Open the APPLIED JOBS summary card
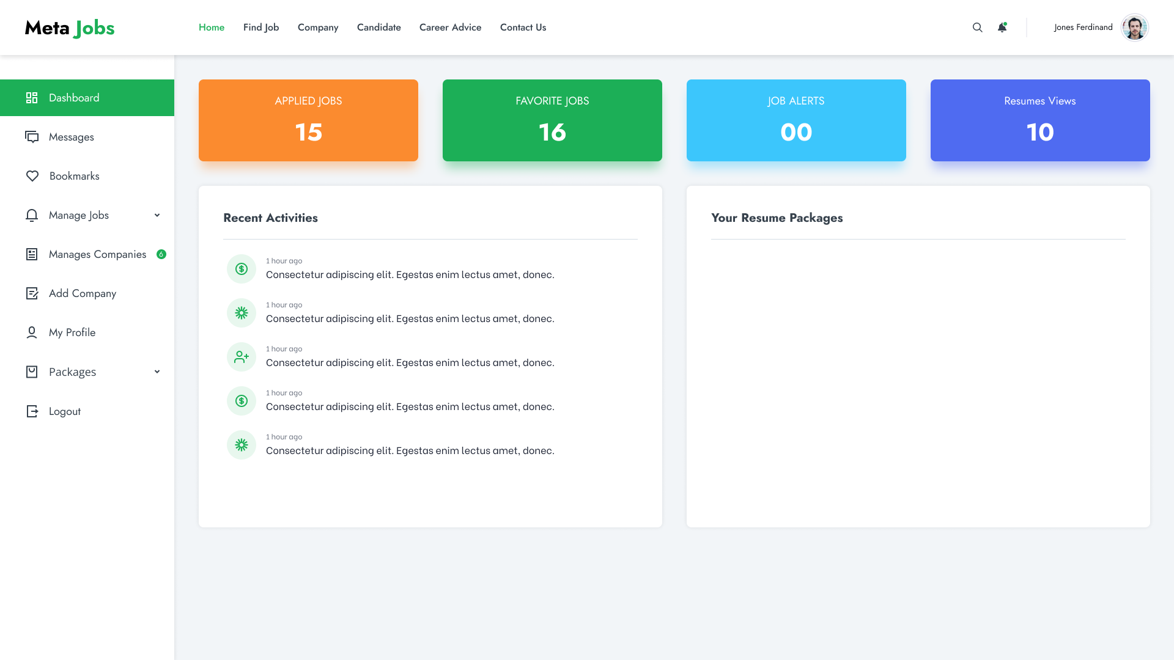1174x660 pixels. 308,120
